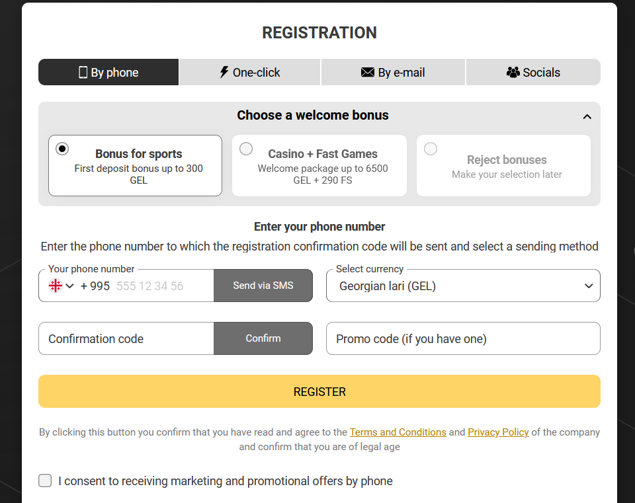Viewport: 635px width, 503px height.
Task: Collapse the welcome bonus section
Action: click(x=587, y=115)
